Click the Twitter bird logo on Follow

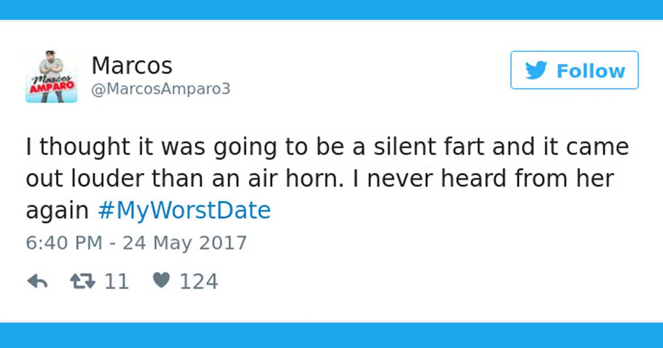pos(536,71)
